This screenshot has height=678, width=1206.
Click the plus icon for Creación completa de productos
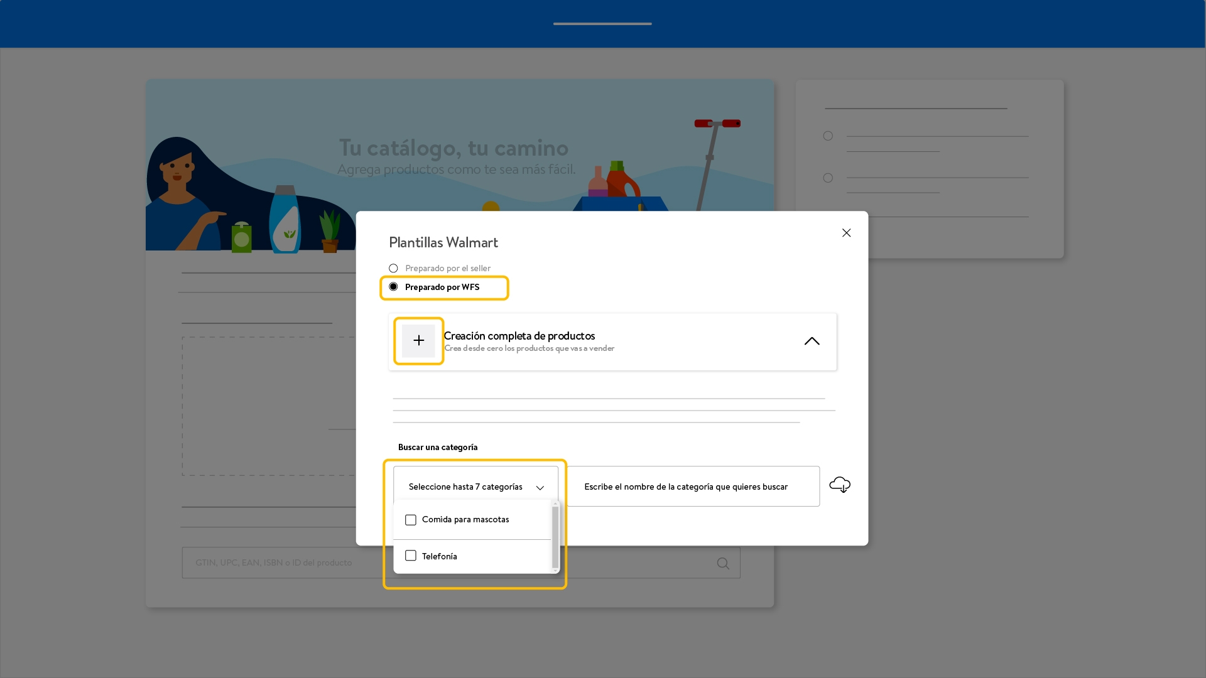[418, 341]
